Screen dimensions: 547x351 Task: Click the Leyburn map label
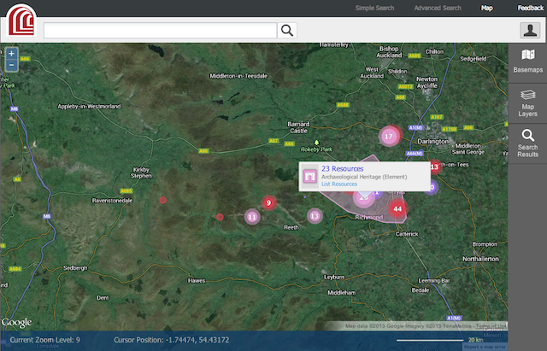(334, 278)
